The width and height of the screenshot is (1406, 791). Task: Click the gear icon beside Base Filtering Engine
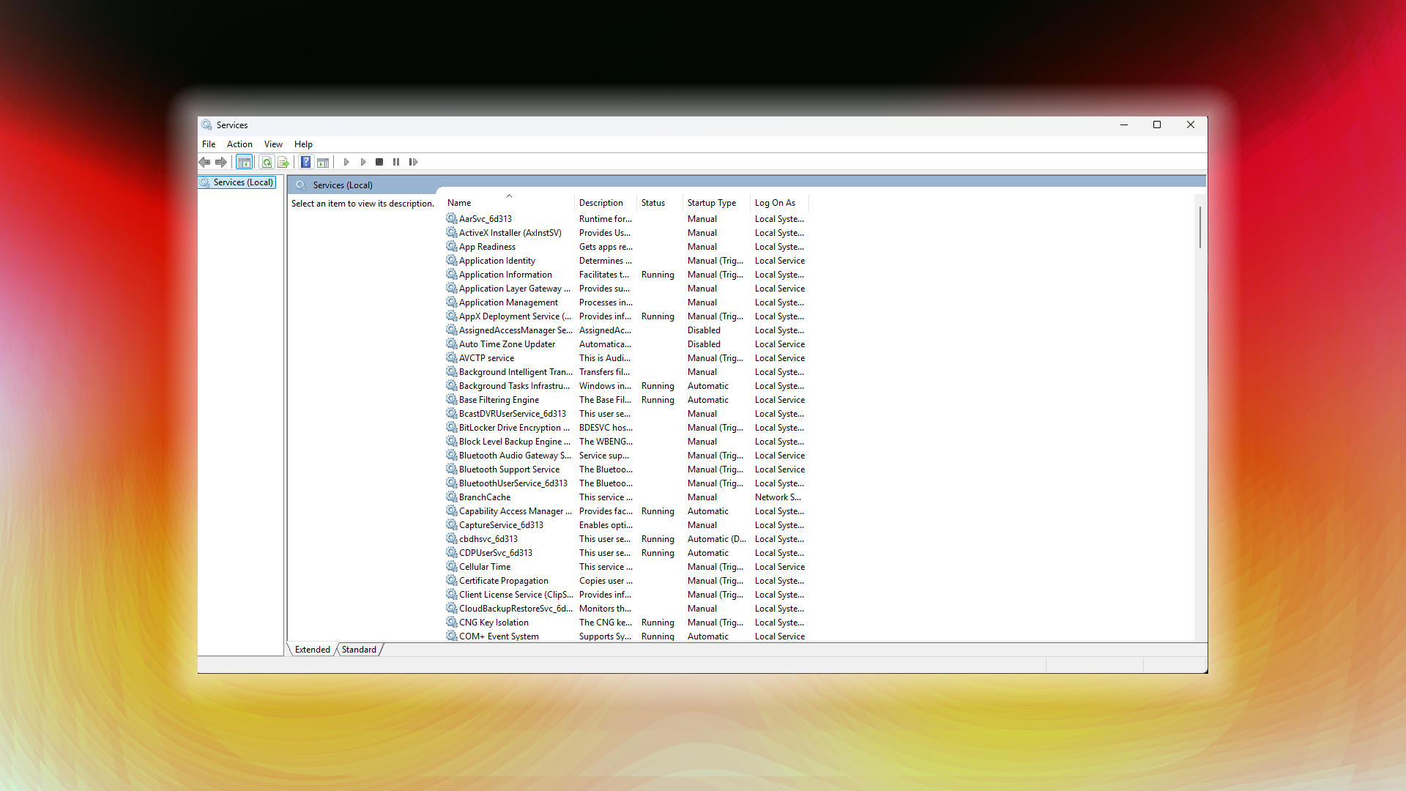pos(452,399)
